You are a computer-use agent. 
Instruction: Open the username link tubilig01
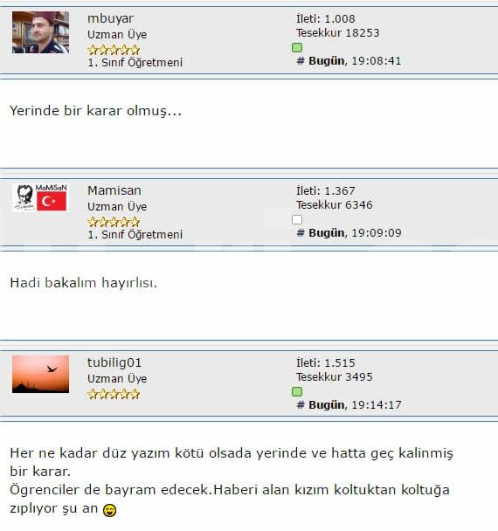click(x=114, y=362)
